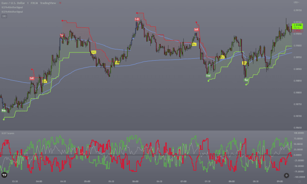Click the TradingView logo badge
The image size is (307, 184).
4,175
